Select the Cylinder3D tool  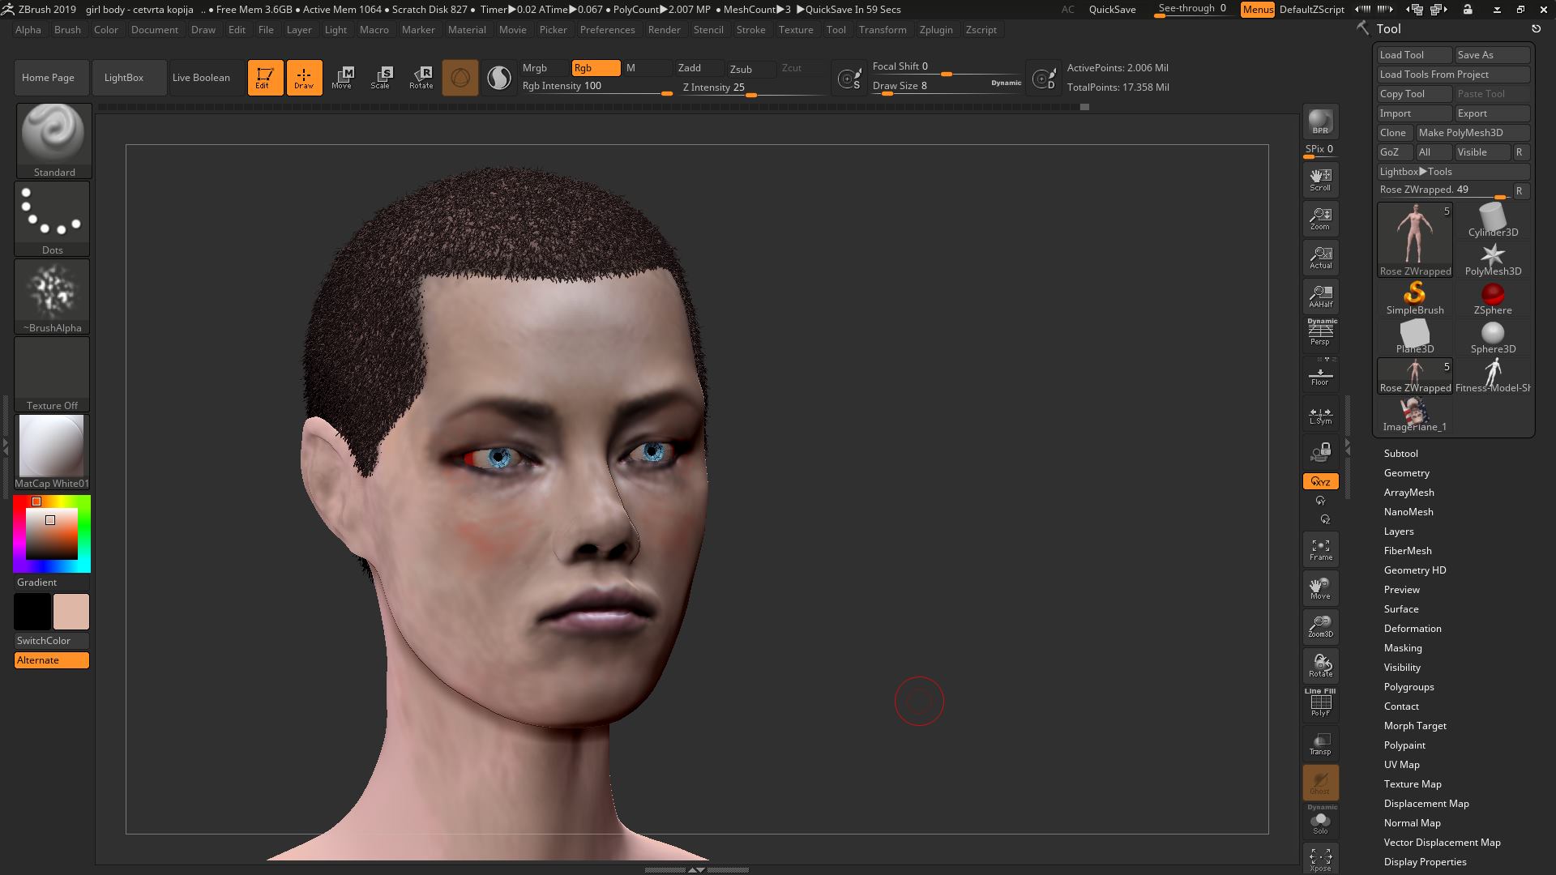click(x=1493, y=220)
